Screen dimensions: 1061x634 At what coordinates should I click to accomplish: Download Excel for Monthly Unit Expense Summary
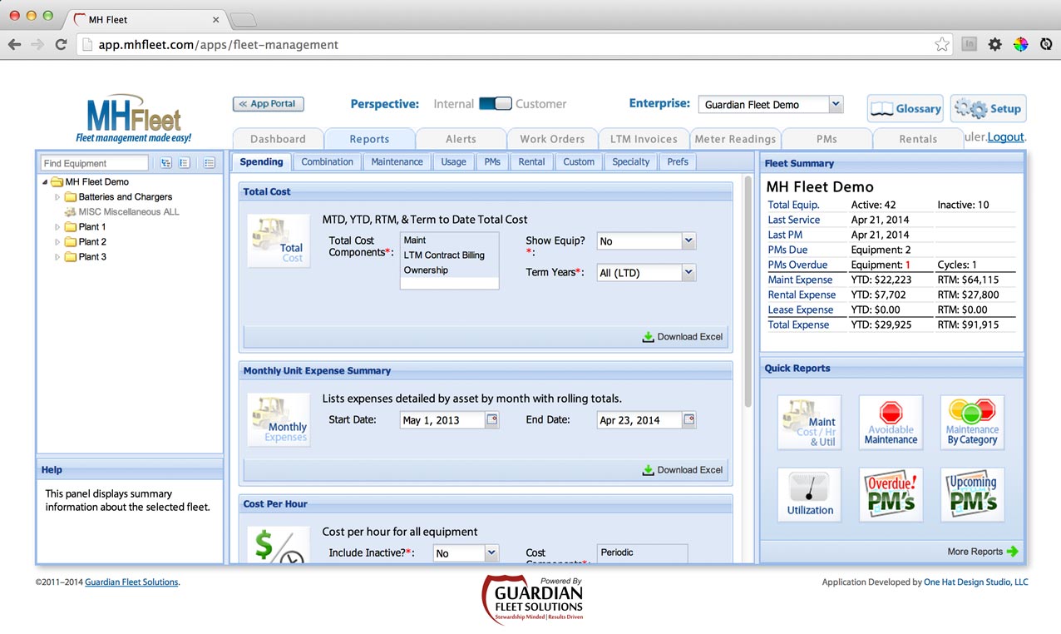(683, 470)
